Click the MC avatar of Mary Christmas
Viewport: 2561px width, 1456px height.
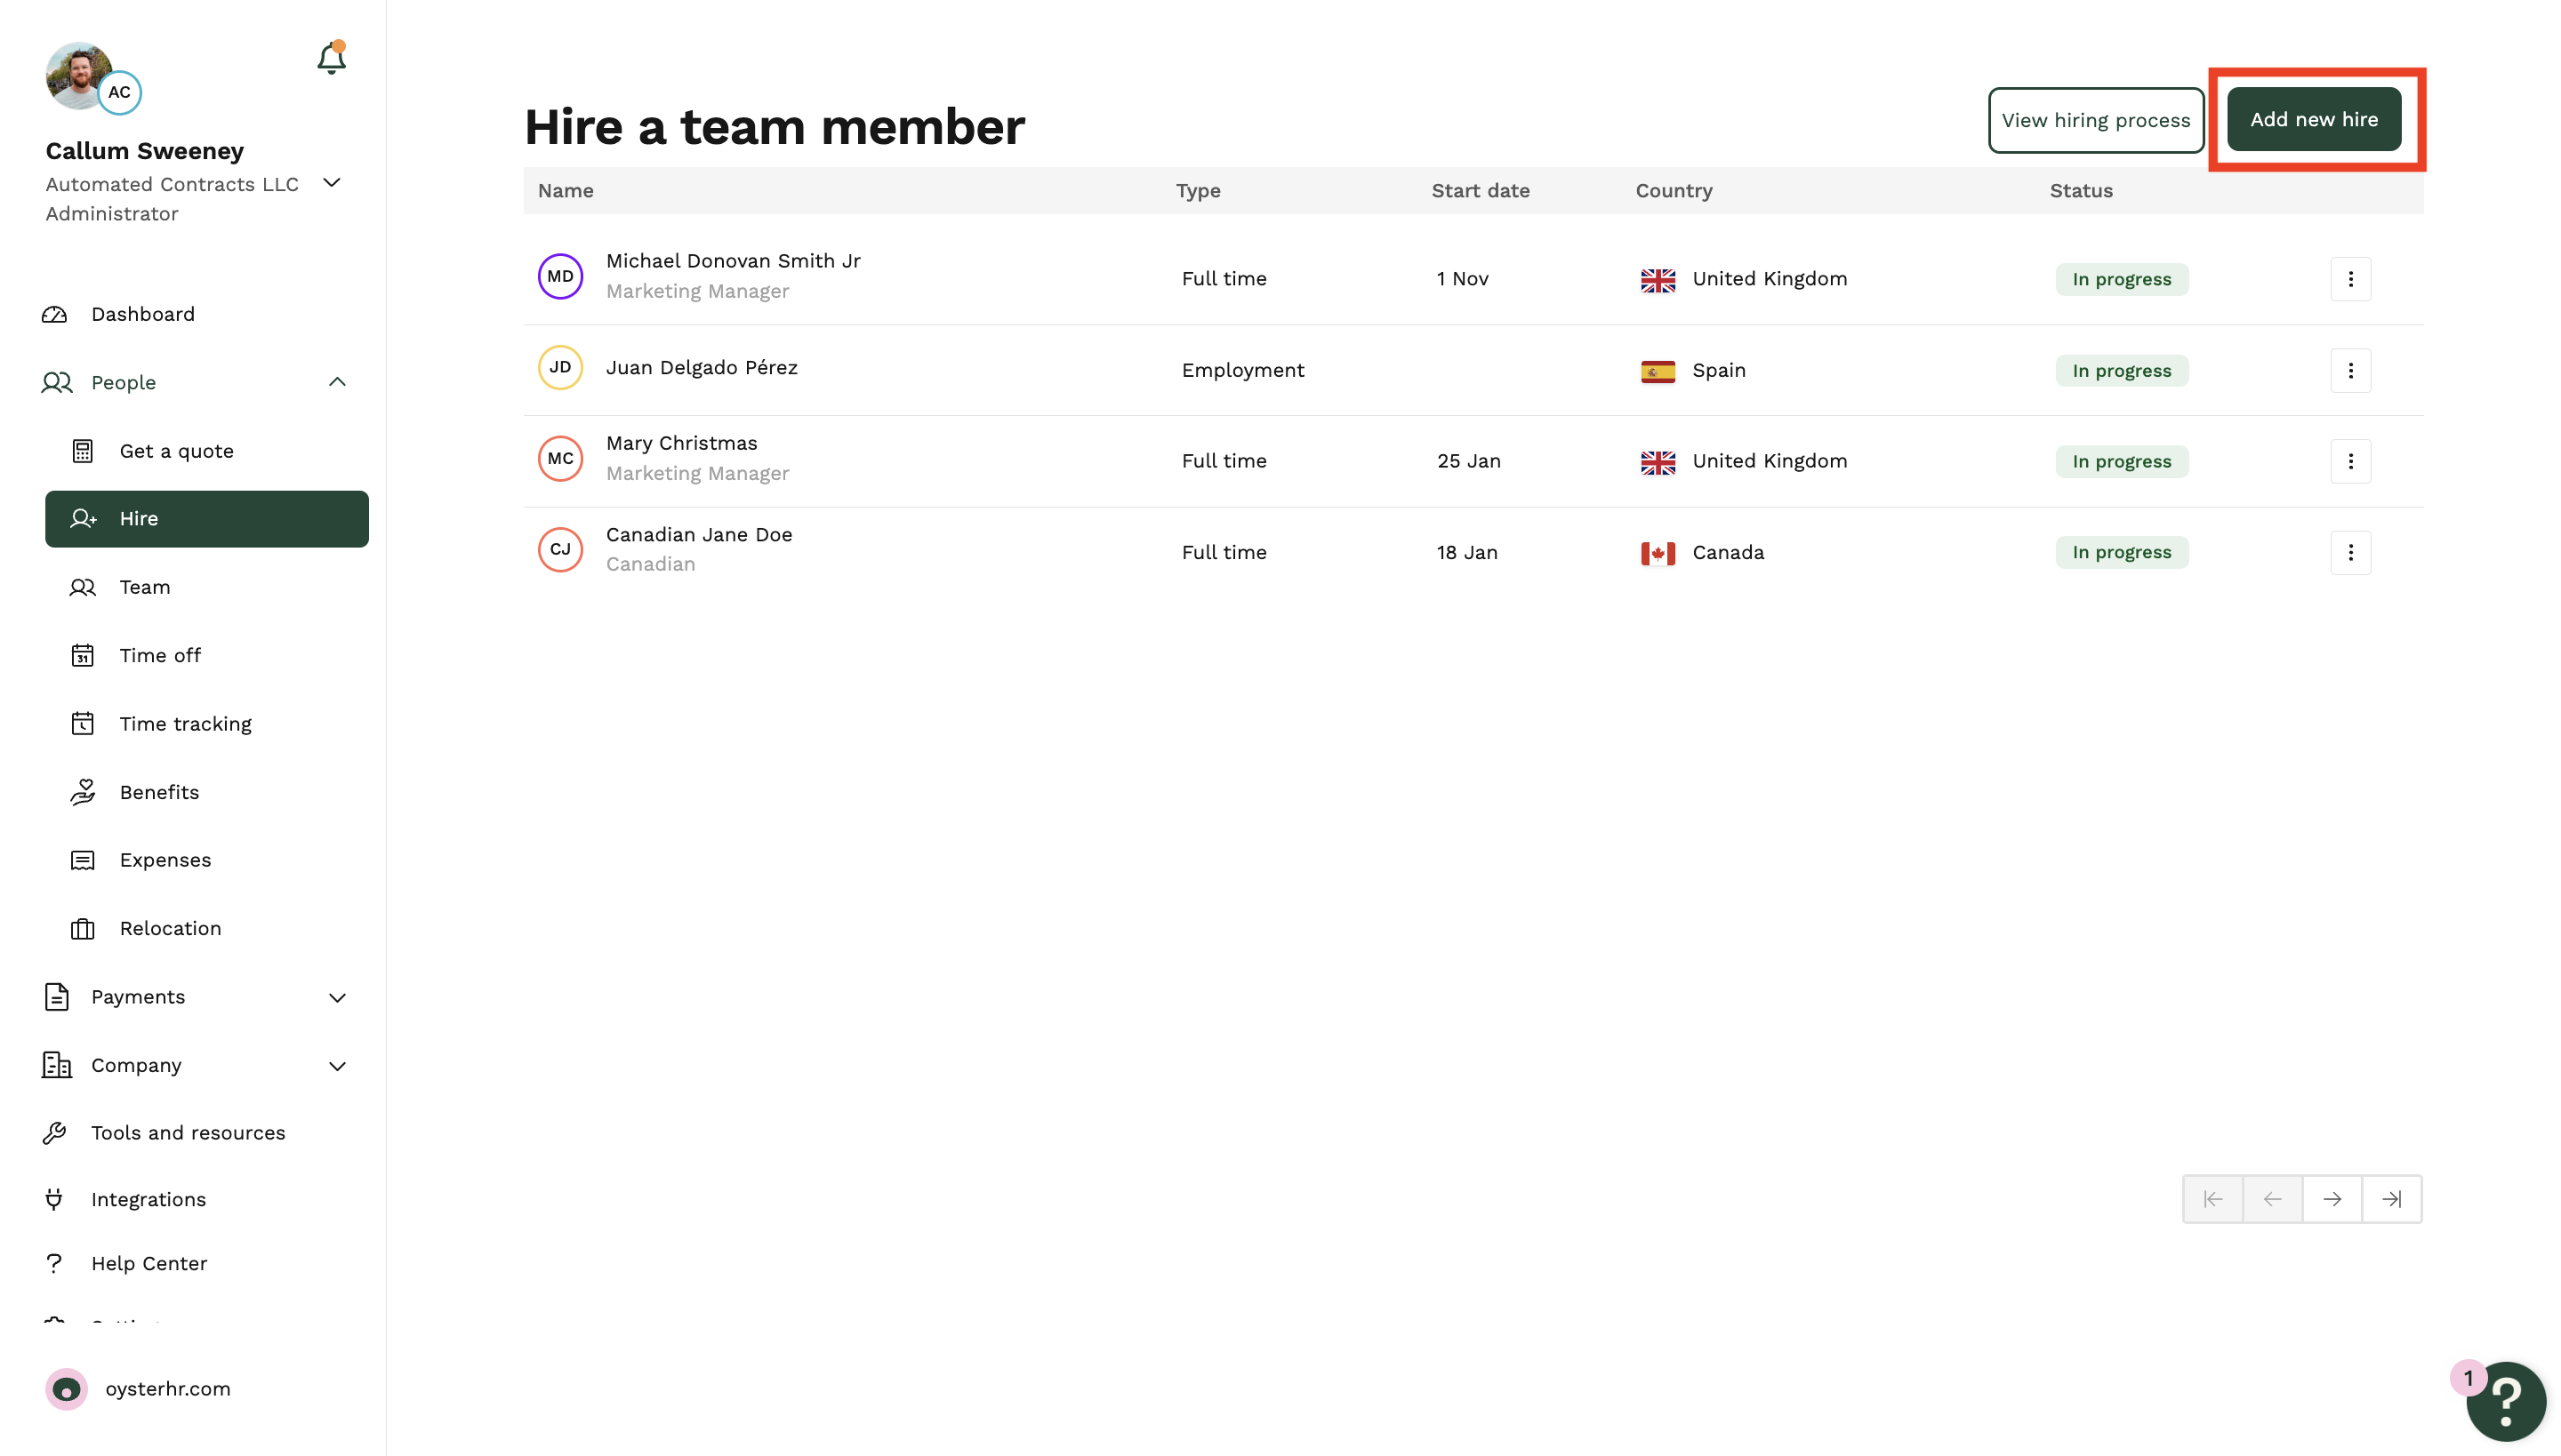[560, 458]
